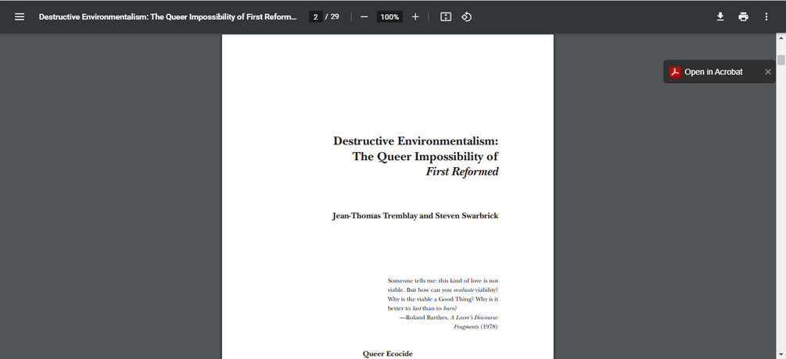Click the Roland Barthes attribution line

449,318
